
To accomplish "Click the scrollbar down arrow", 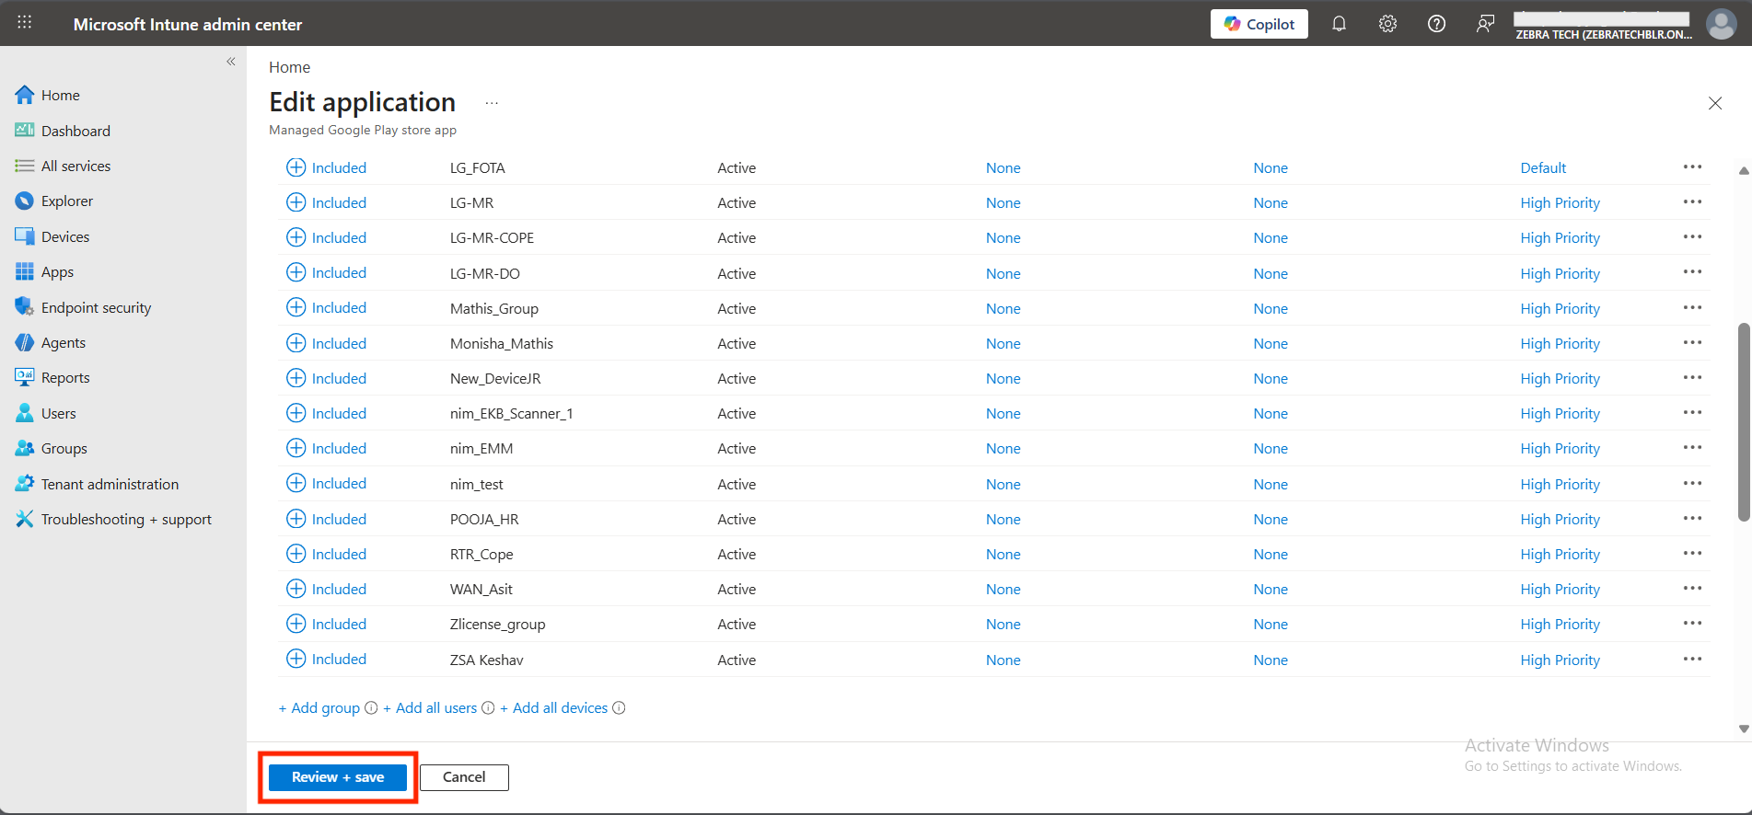I will tap(1744, 729).
